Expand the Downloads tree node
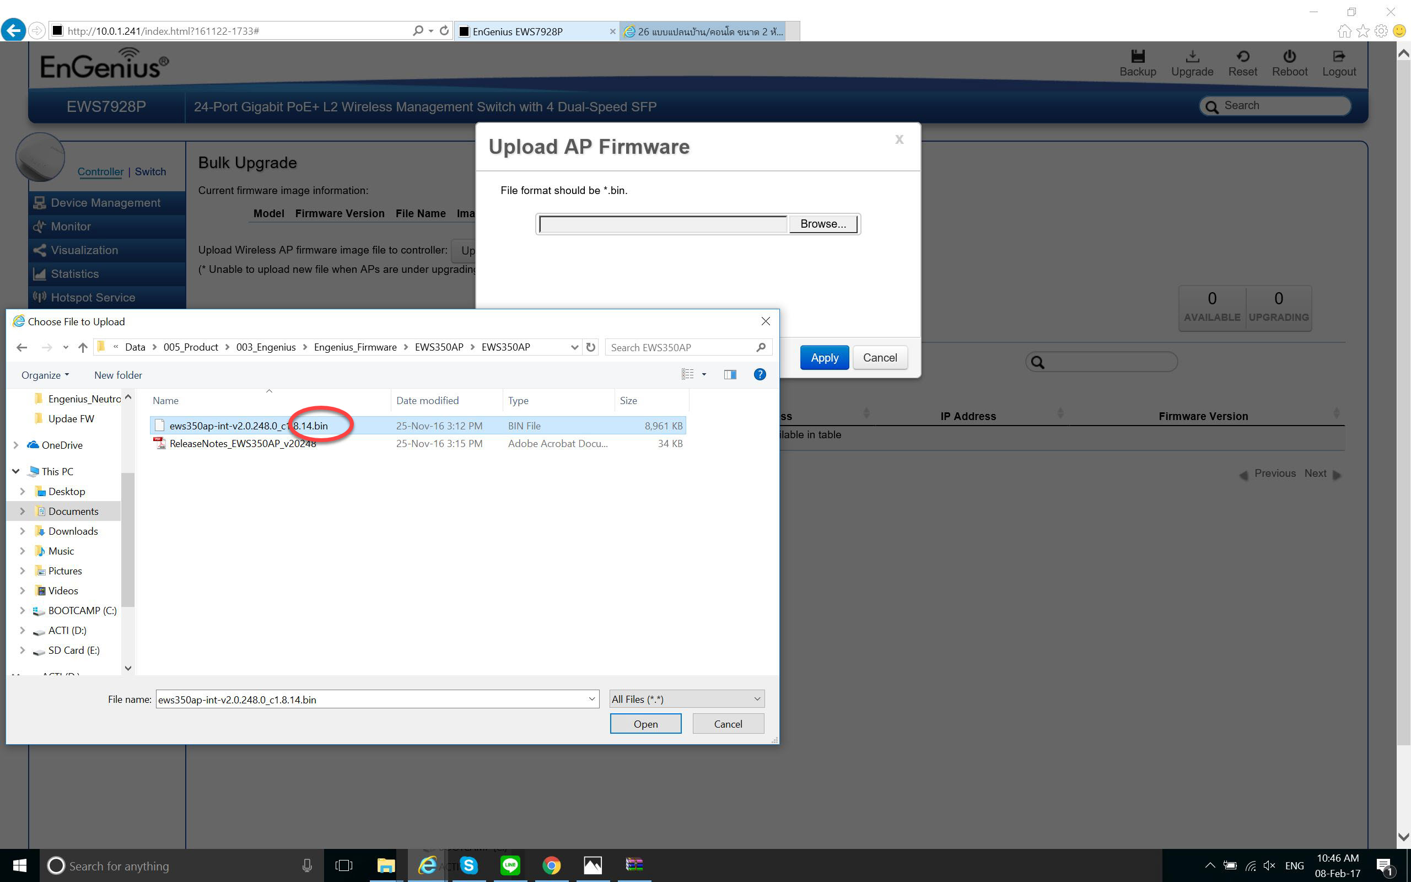 click(23, 531)
